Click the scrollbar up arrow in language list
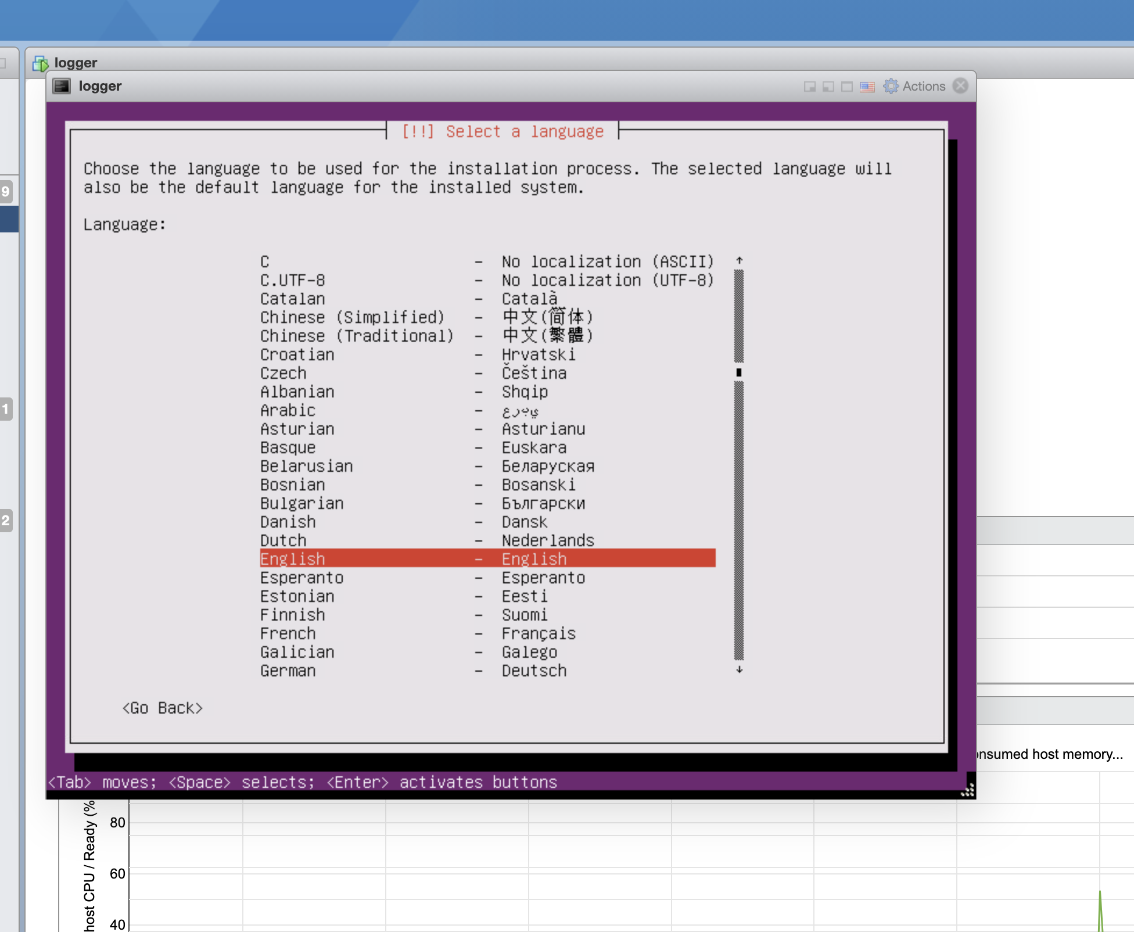 click(738, 261)
